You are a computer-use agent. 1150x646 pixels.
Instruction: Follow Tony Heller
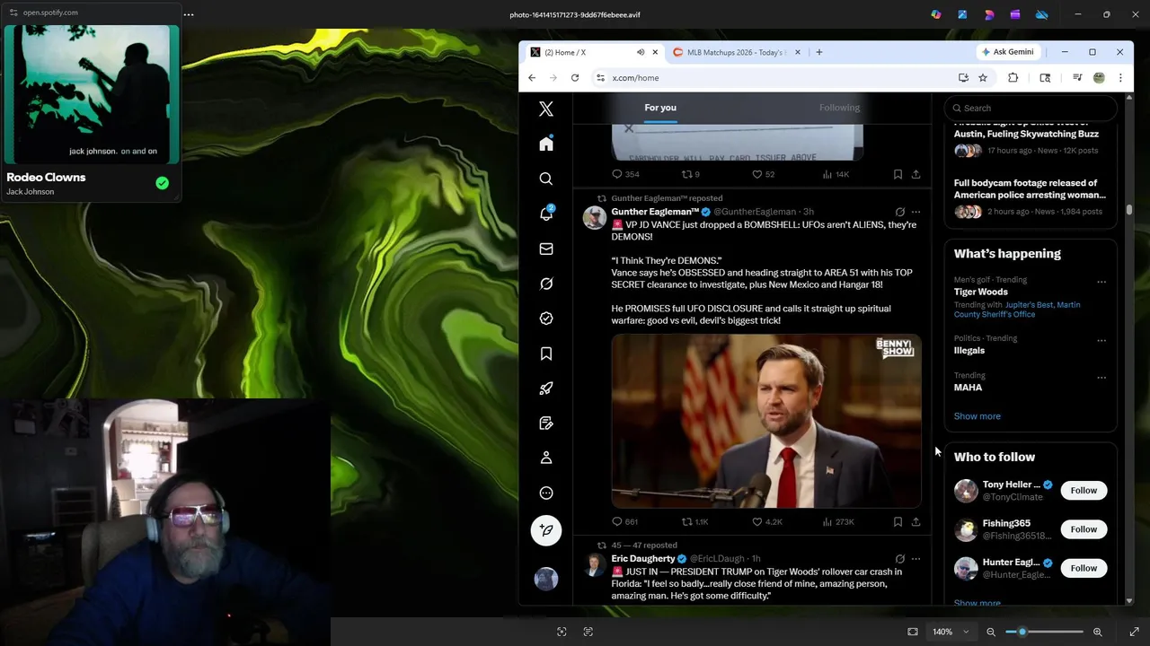pos(1084,491)
